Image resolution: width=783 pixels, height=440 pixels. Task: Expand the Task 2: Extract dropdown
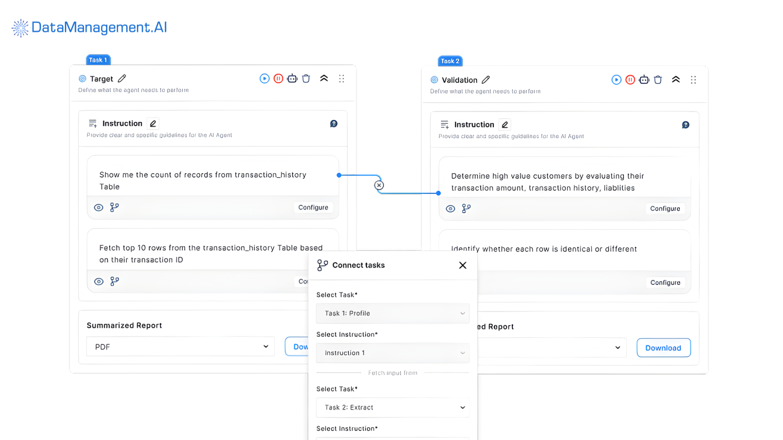(392, 407)
